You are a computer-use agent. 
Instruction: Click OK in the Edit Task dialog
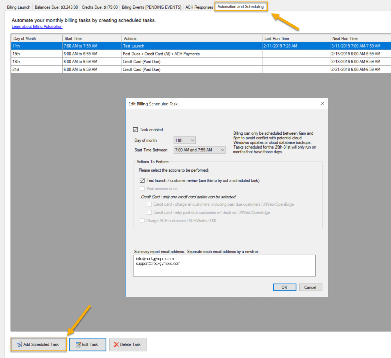click(x=284, y=287)
